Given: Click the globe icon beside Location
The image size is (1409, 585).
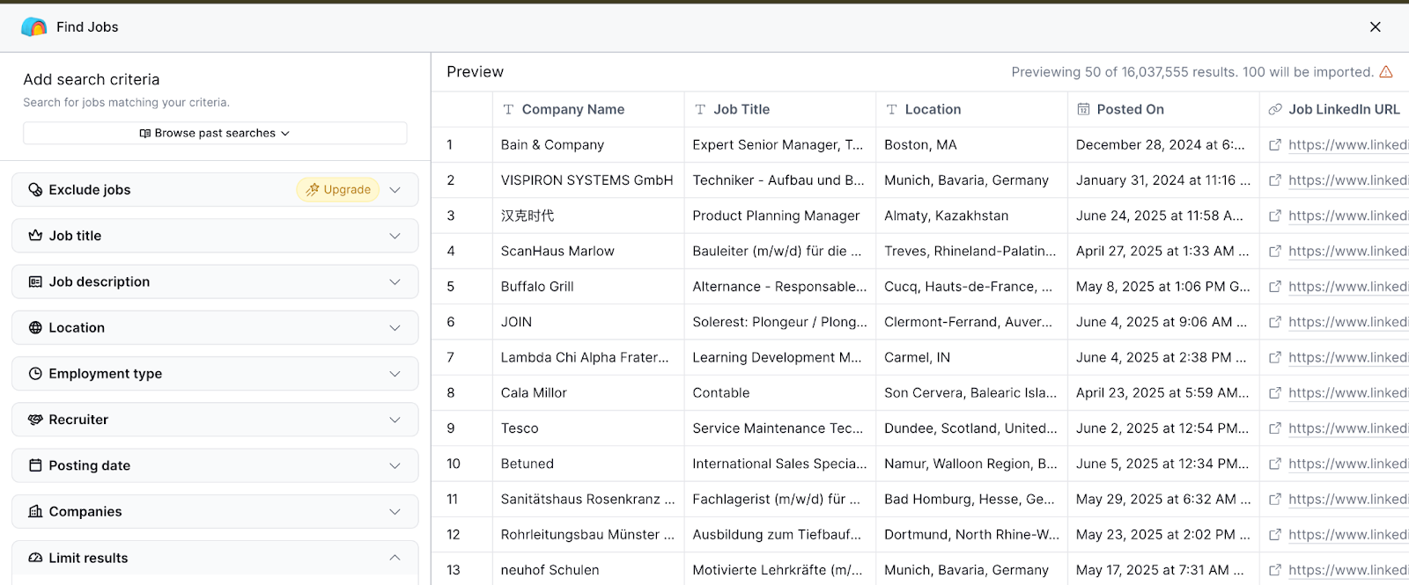Looking at the screenshot, I should point(35,327).
